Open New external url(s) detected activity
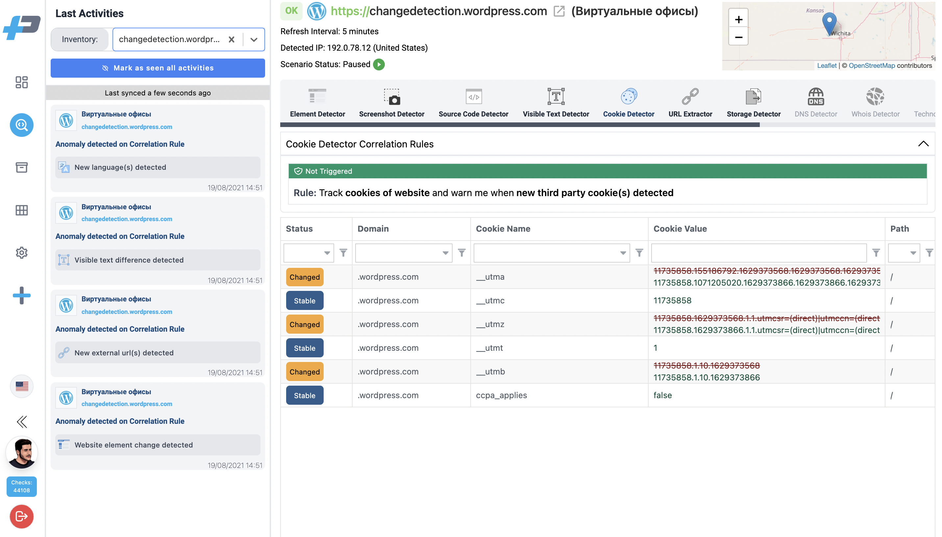 [158, 352]
